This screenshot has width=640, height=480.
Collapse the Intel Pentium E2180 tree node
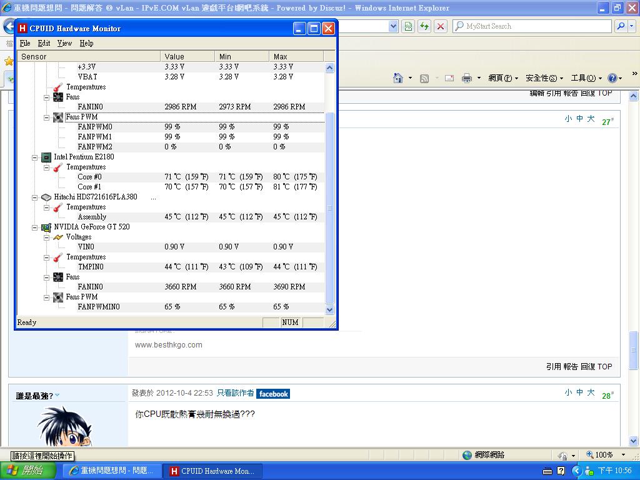pyautogui.click(x=35, y=157)
